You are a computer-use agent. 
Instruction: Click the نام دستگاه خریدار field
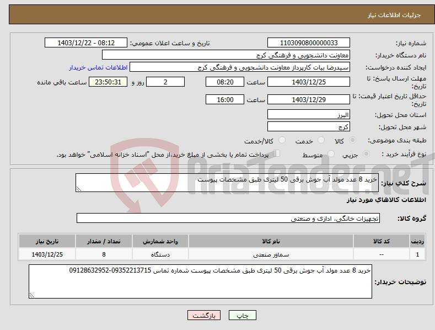226,55
